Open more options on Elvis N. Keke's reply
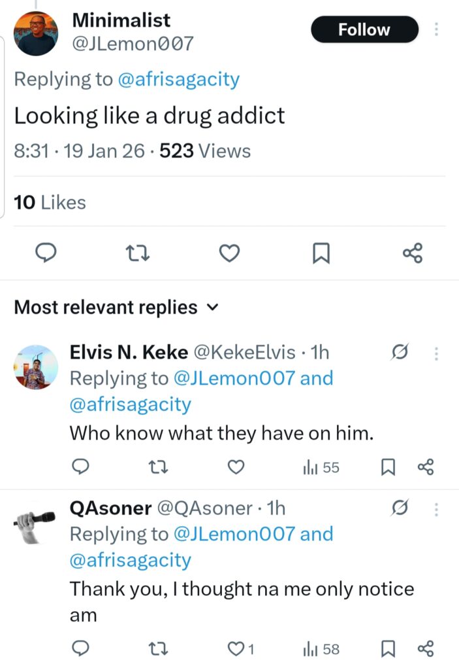 [x=436, y=353]
